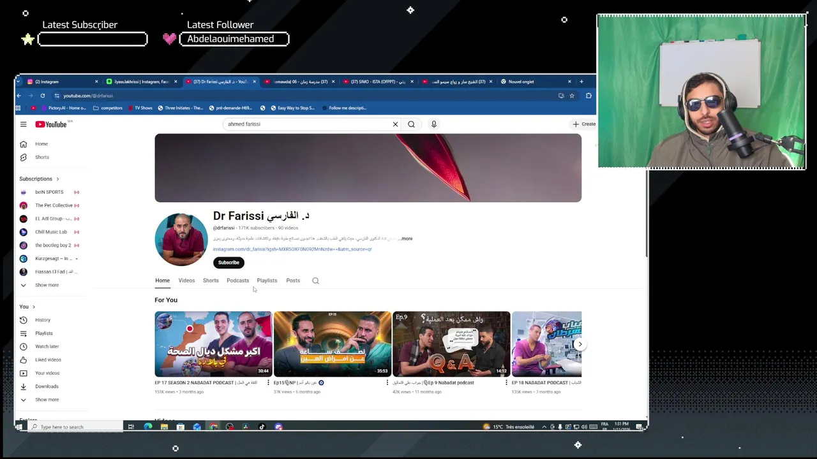This screenshot has height=459, width=817.
Task: Open Your videos in the sidebar
Action: (47, 374)
